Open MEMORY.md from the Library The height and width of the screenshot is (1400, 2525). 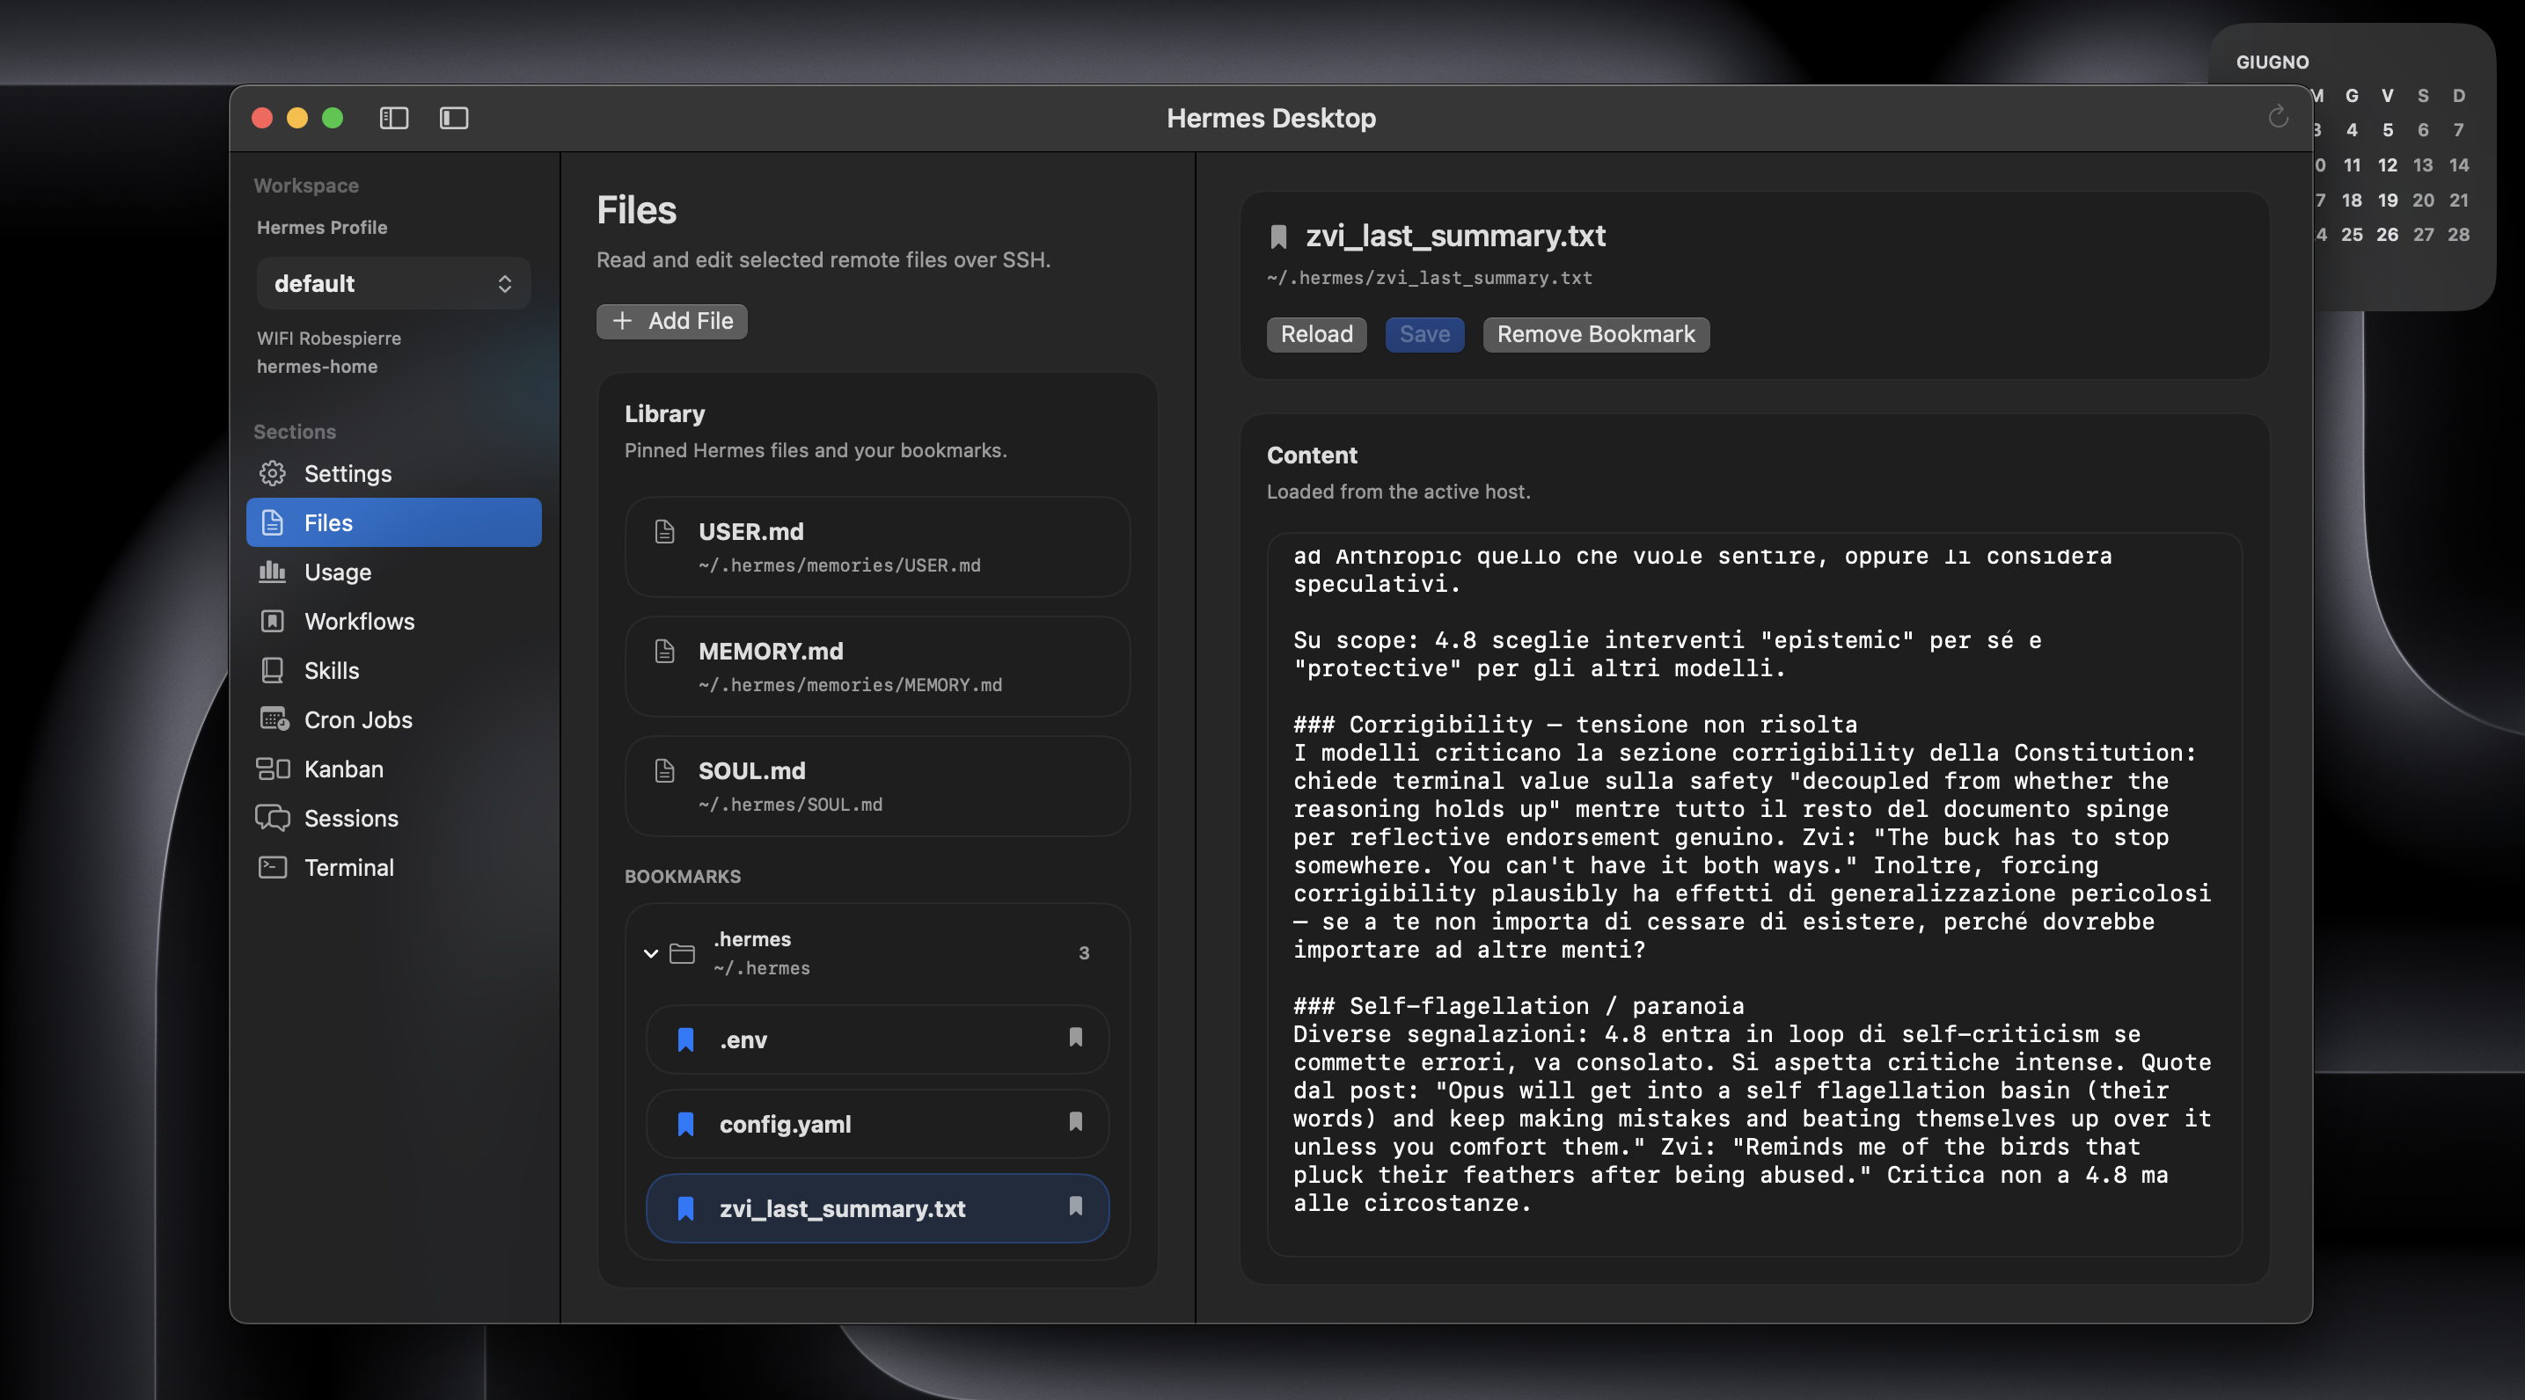pyautogui.click(x=877, y=667)
